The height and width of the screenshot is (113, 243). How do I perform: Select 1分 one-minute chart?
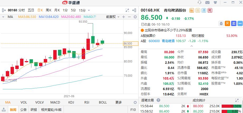tap(65, 10)
